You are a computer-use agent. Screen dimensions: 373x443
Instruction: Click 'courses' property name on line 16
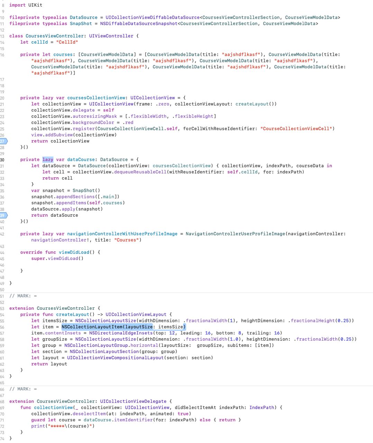click(x=63, y=55)
